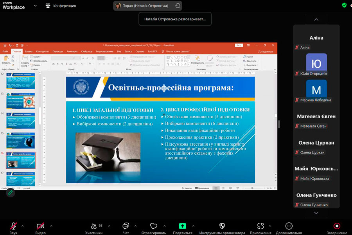
Task: Open the Участники participants panel
Action: point(94,226)
